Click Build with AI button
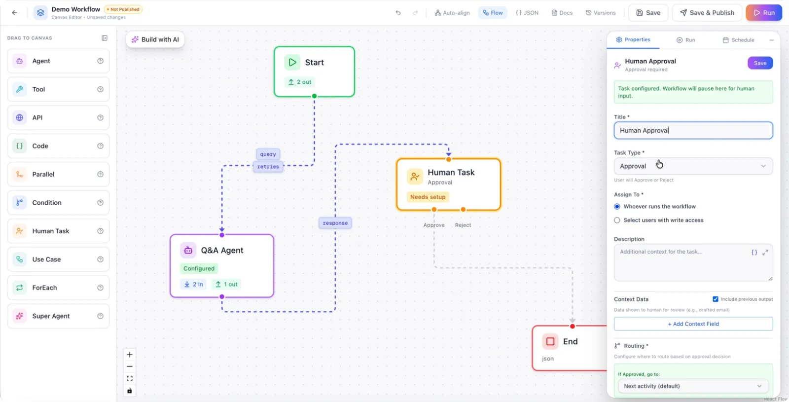 (155, 39)
